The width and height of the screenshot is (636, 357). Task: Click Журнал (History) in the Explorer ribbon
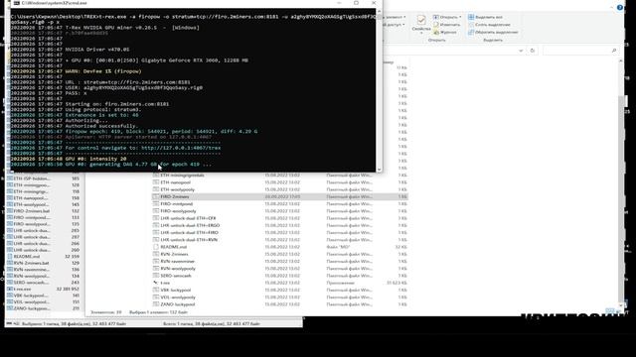[445, 32]
